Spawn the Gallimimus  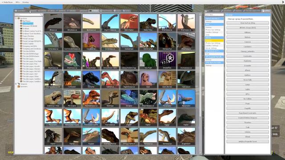click(x=110, y=79)
